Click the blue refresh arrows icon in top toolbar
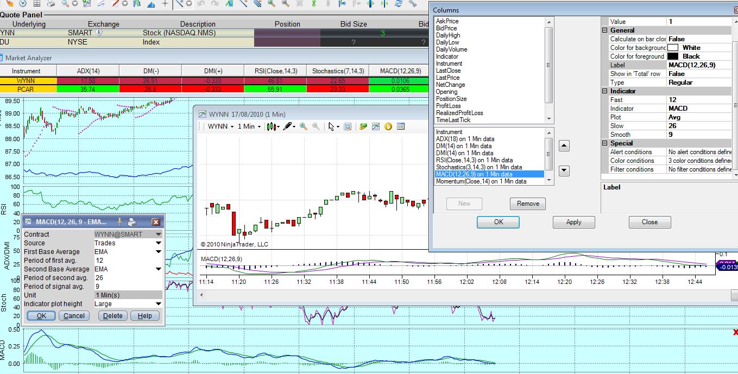 click(x=399, y=4)
